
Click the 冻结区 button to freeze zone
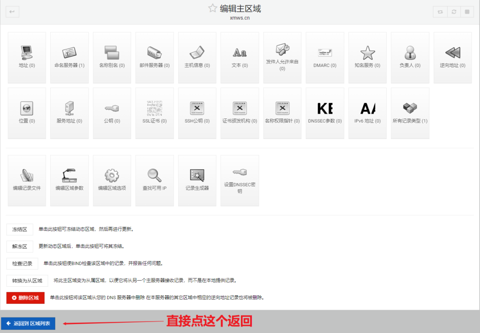pos(20,229)
